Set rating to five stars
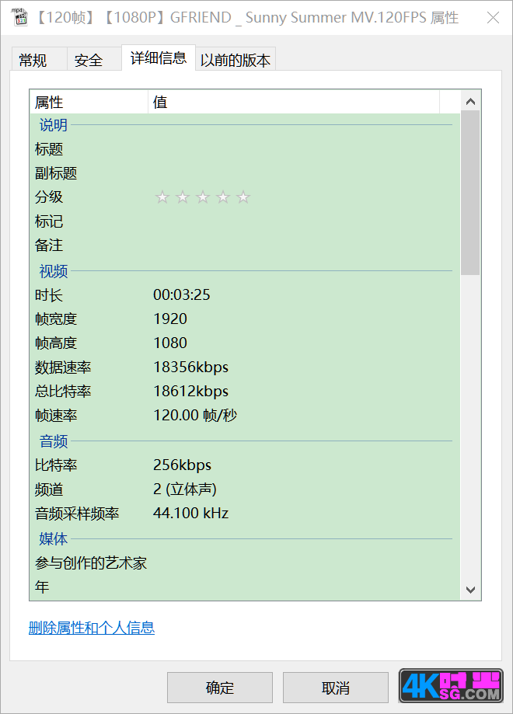This screenshot has width=513, height=714. coord(243,197)
